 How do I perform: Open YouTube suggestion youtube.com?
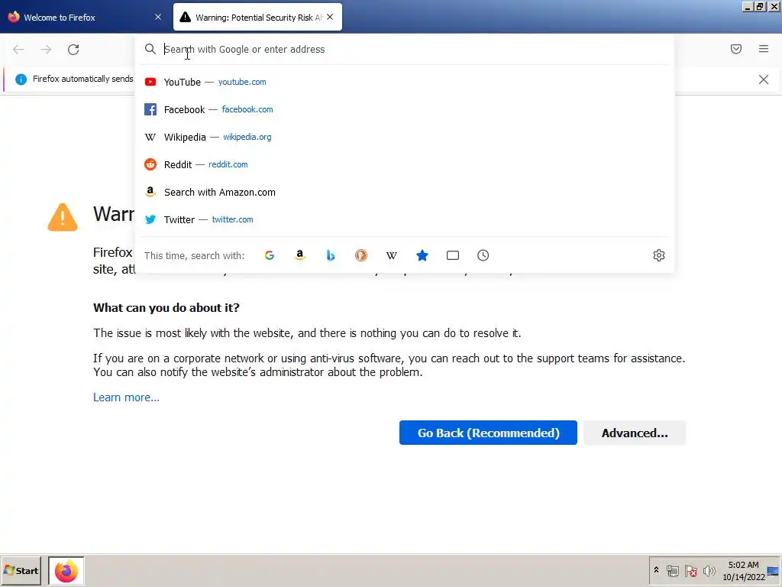(x=405, y=82)
